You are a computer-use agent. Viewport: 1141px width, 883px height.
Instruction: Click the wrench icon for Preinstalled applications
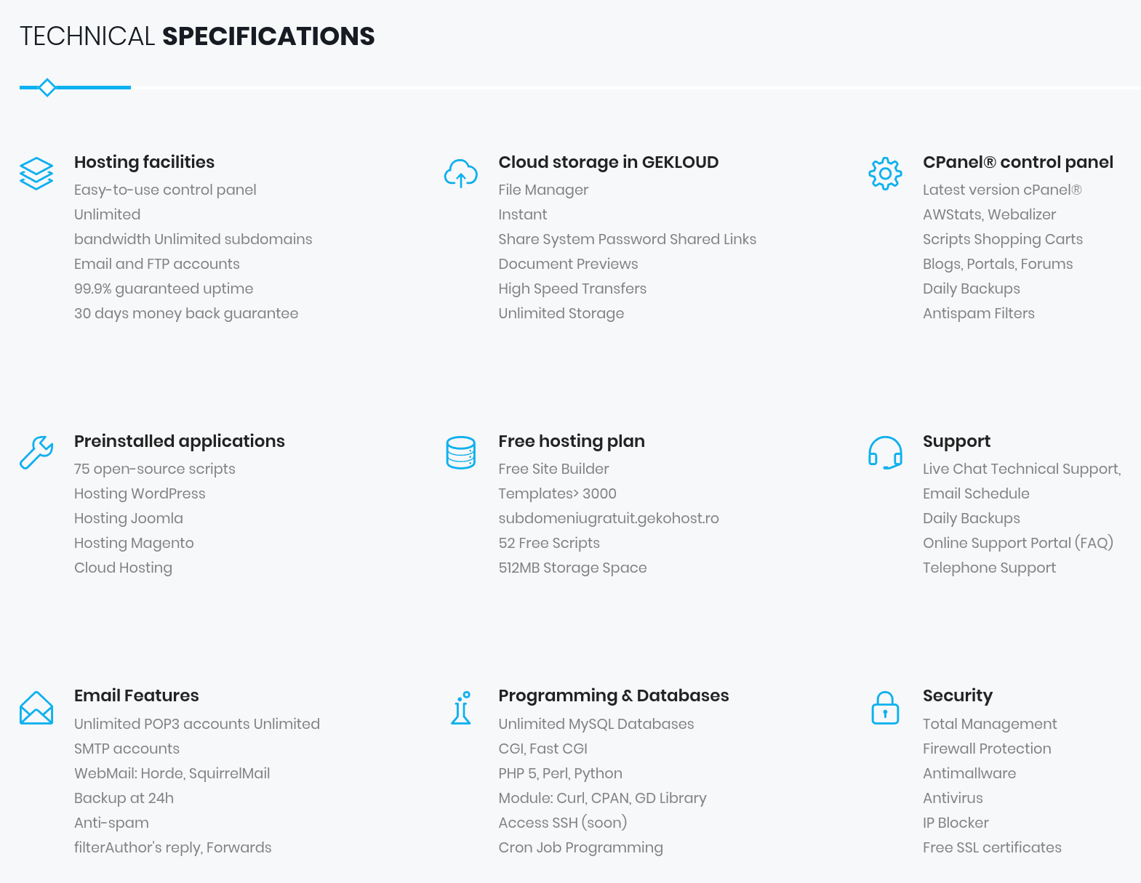click(x=36, y=453)
